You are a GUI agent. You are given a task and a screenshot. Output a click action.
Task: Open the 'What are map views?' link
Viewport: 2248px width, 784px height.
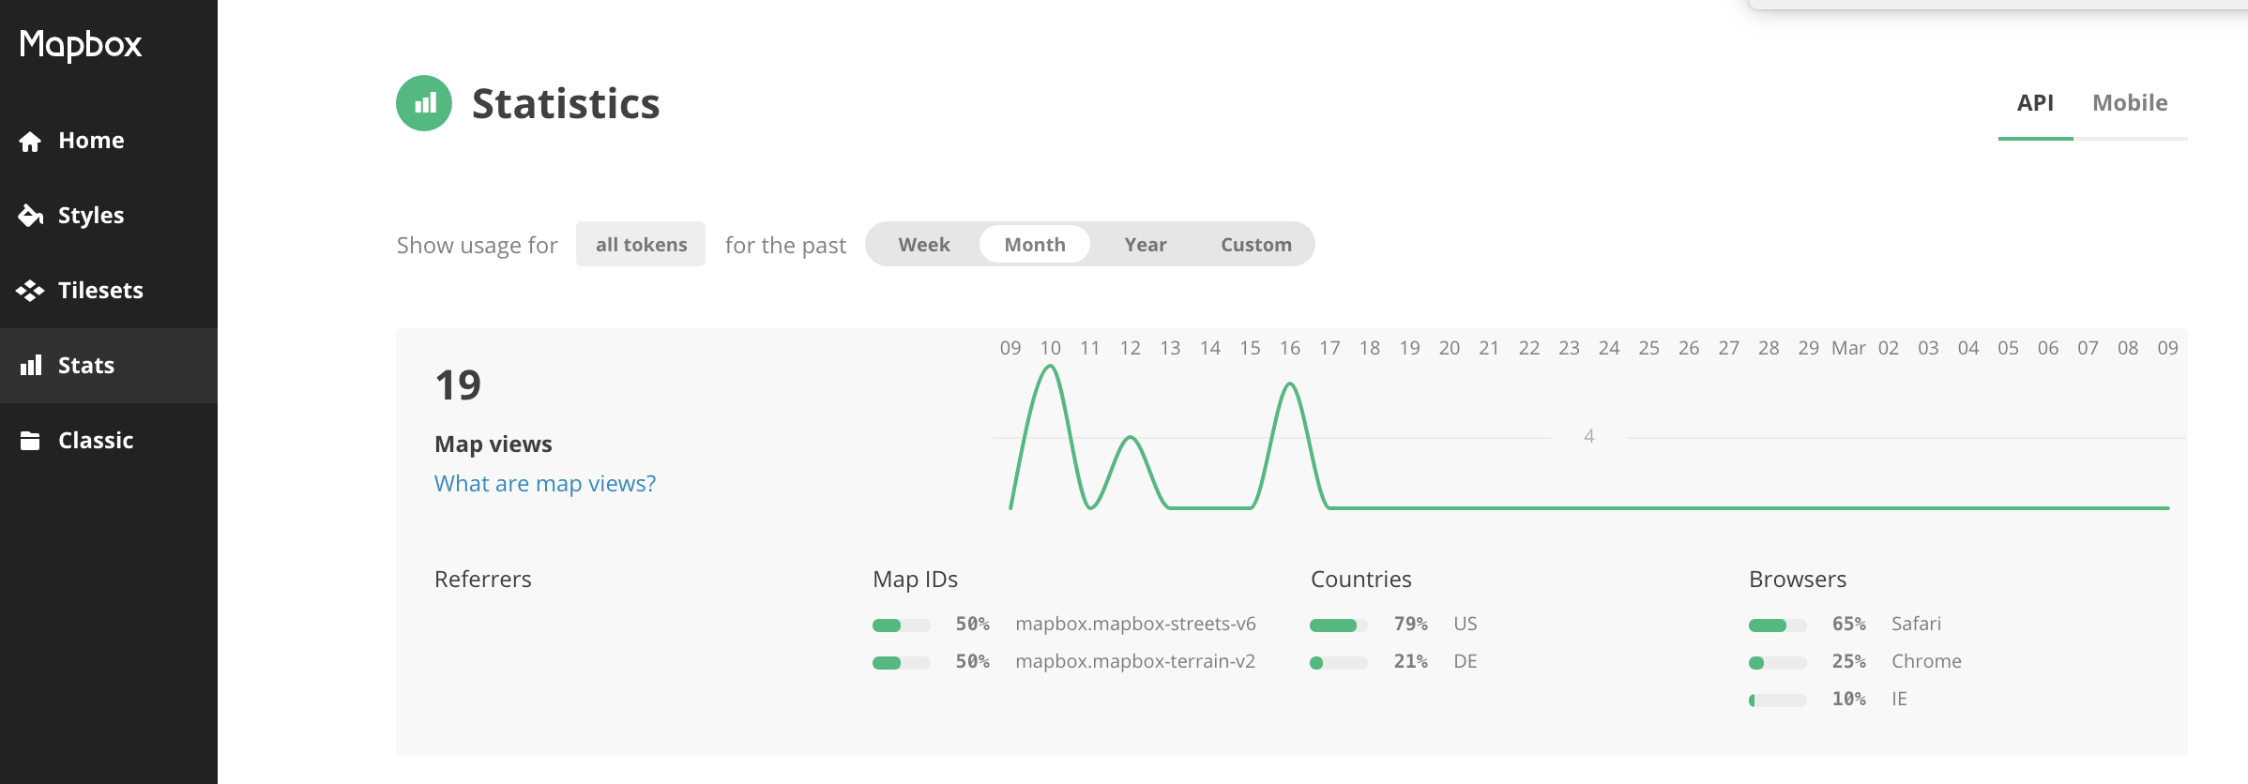(545, 483)
